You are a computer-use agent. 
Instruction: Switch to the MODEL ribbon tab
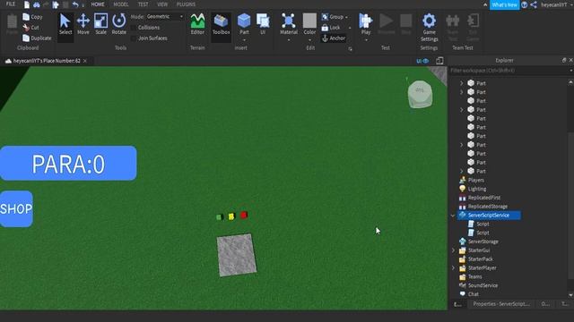[121, 4]
